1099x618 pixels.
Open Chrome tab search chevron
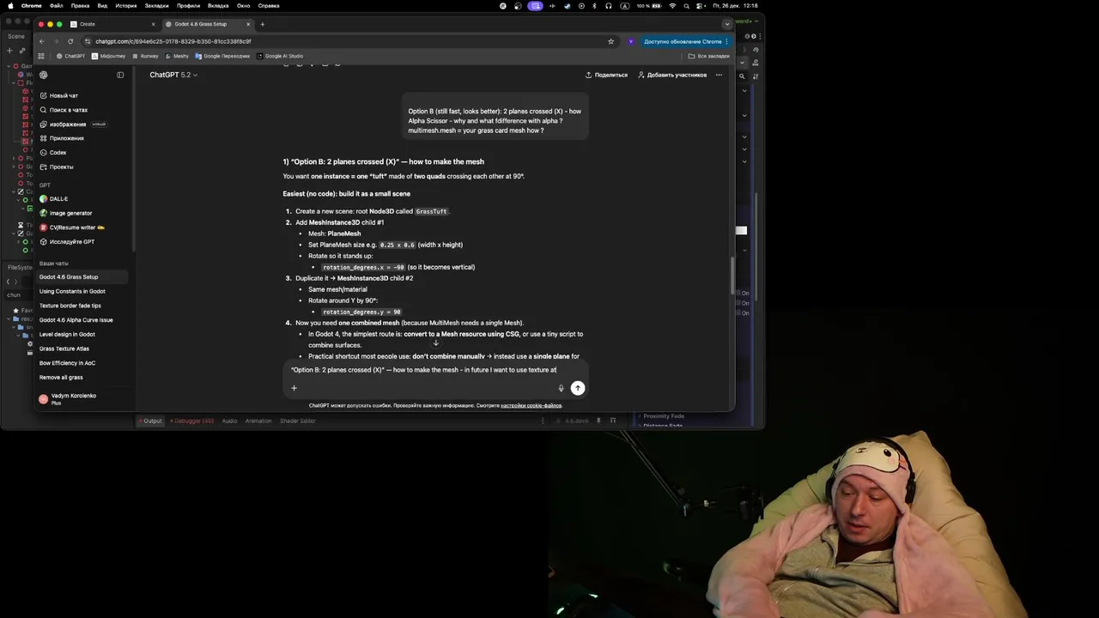[x=727, y=24]
